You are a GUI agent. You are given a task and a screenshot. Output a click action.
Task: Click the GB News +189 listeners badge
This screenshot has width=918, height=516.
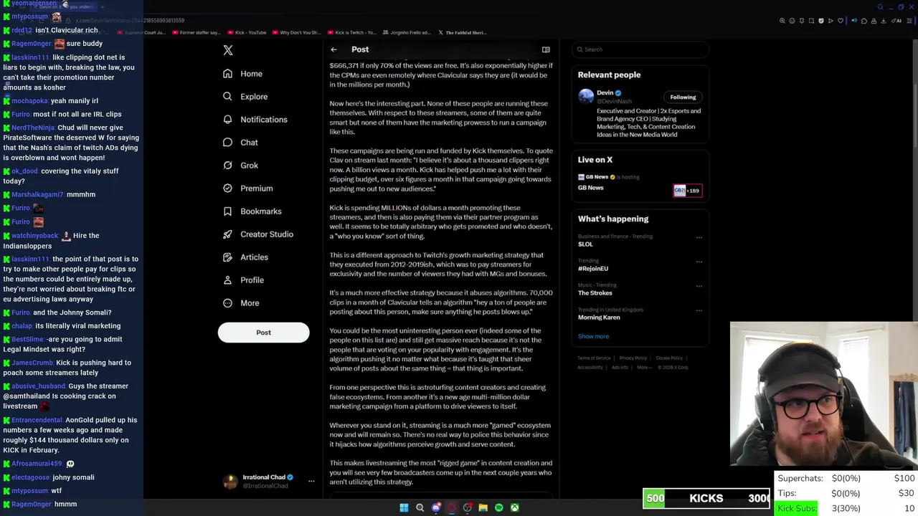[687, 191]
